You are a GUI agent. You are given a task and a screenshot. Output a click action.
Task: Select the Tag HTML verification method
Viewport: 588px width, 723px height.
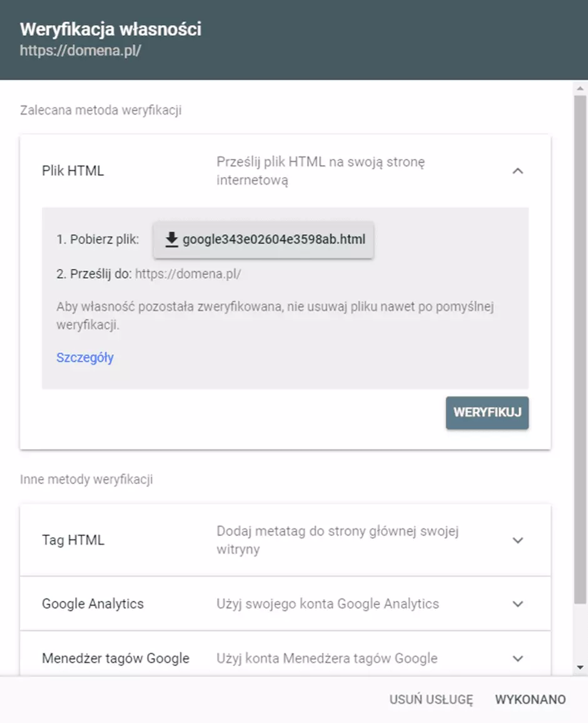point(285,540)
